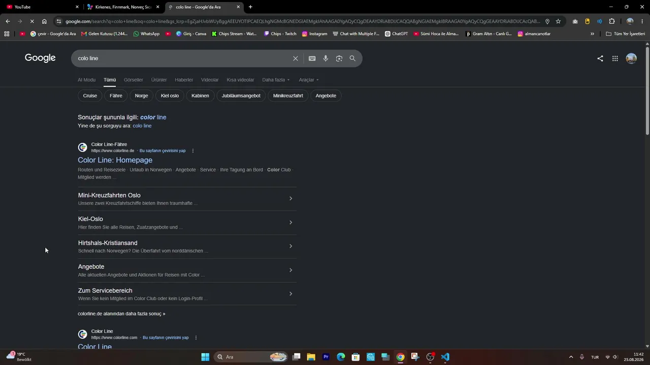Switch to the Kirkenes, Finnmark weather tab
Image resolution: width=650 pixels, height=365 pixels.
coord(123,7)
